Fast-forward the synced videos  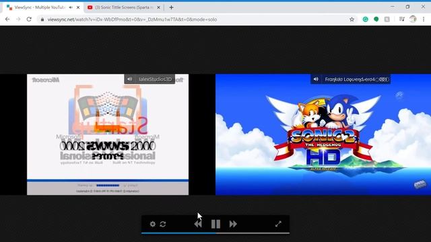(233, 224)
